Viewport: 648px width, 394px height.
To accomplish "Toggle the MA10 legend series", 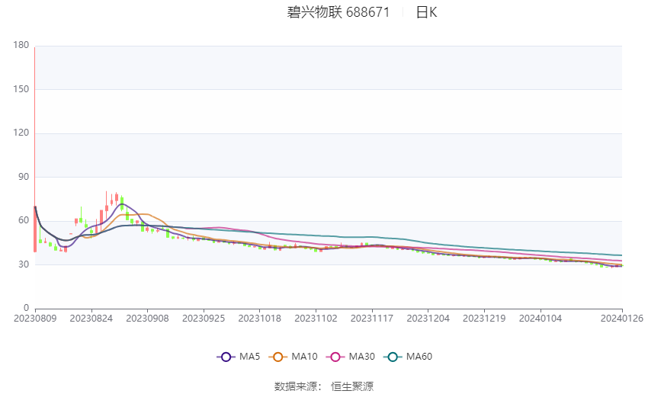I will click(293, 357).
